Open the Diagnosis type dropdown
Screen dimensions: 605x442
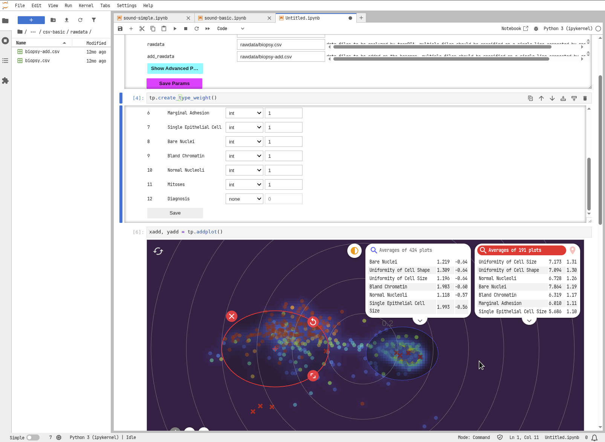tap(244, 199)
